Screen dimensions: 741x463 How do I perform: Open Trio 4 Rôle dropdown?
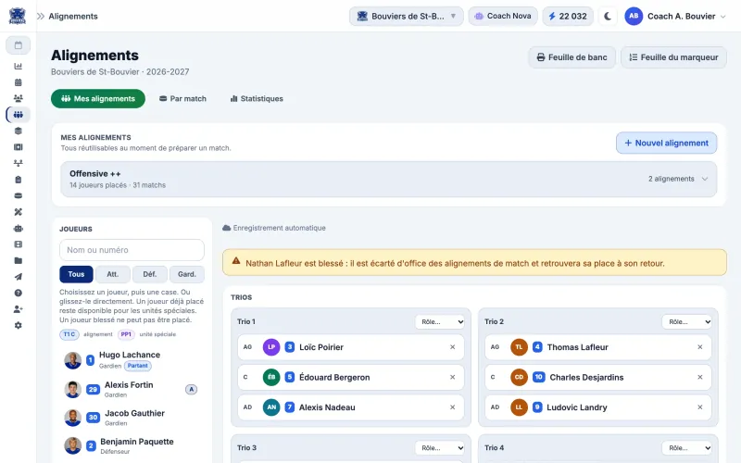687,448
